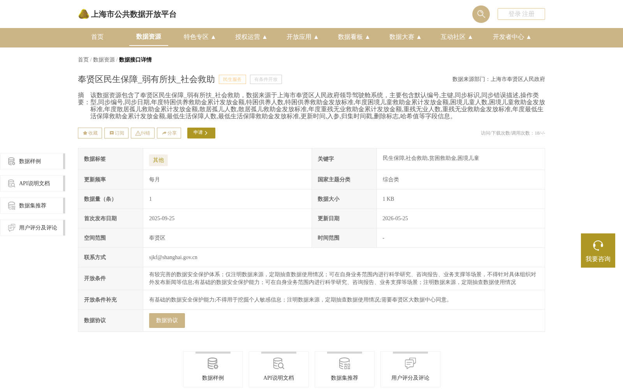Click the 民生服务 tag
The width and height of the screenshot is (623, 389).
click(232, 79)
